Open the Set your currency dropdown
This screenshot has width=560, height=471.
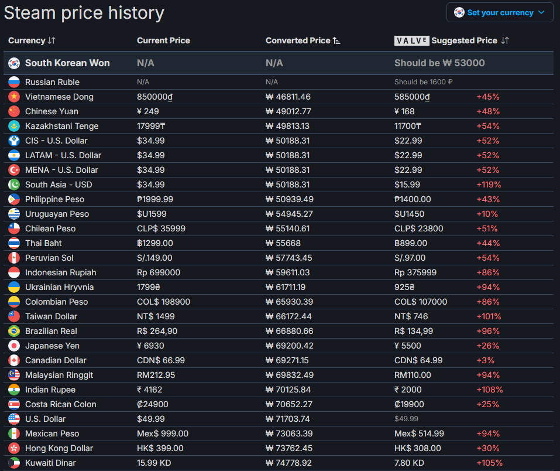[x=500, y=12]
